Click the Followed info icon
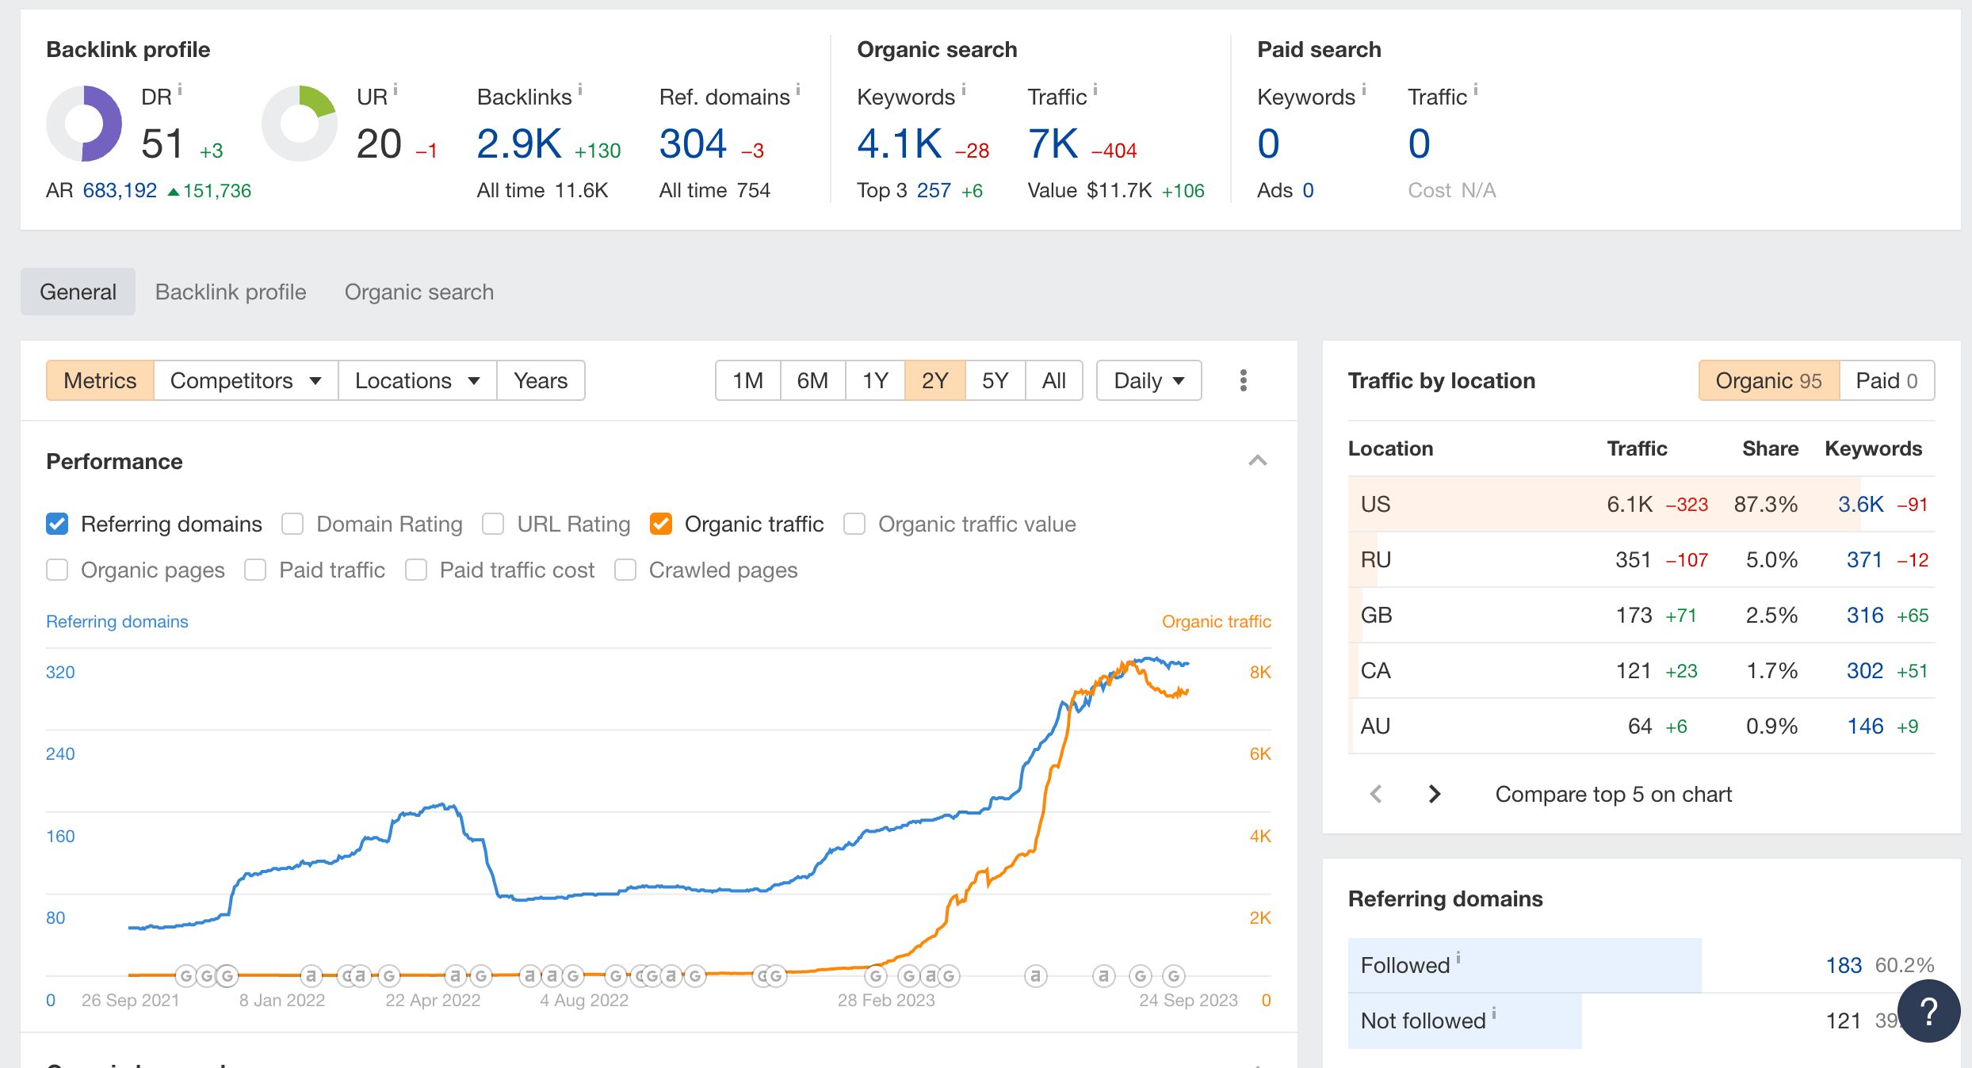1972x1068 pixels. tap(1458, 957)
